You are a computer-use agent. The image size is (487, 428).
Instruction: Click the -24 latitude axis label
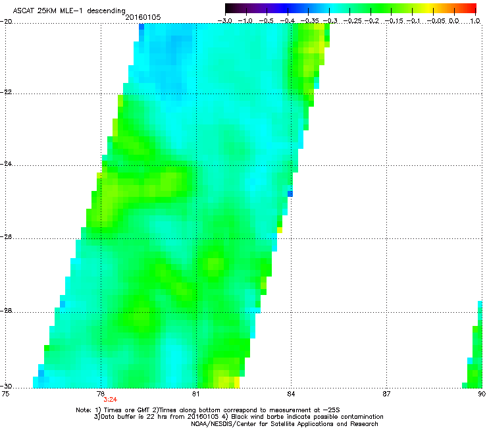(x=6, y=164)
